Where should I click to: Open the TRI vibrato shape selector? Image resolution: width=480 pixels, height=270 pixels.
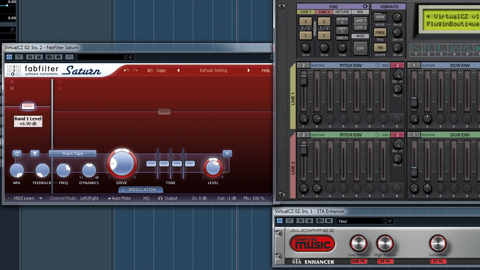tap(380, 48)
